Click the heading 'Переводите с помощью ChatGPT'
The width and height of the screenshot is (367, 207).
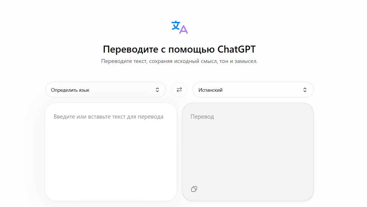tap(179, 49)
